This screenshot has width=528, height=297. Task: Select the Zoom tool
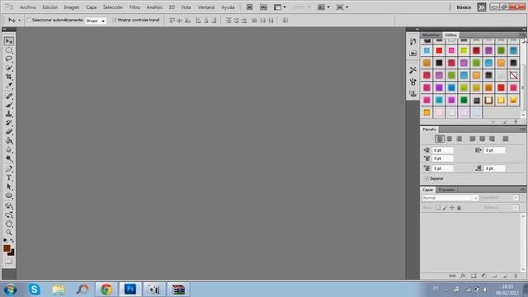click(9, 233)
